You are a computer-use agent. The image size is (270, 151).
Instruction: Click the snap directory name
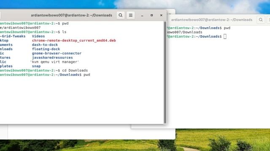coord(36,66)
